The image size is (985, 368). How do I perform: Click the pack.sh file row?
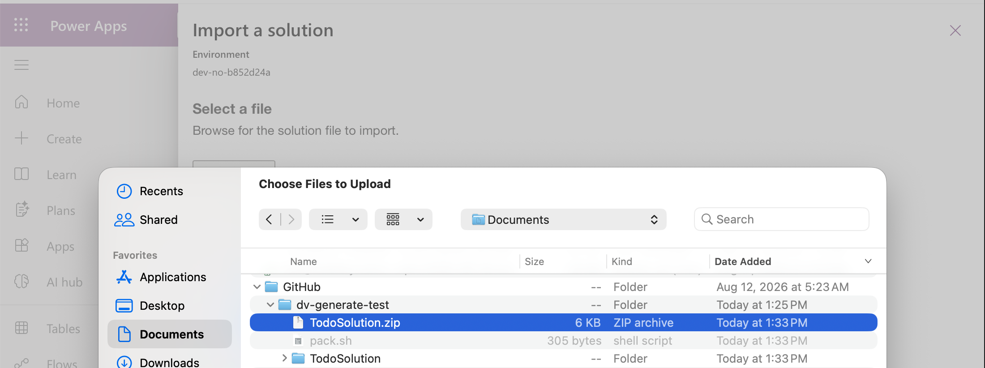coord(564,340)
